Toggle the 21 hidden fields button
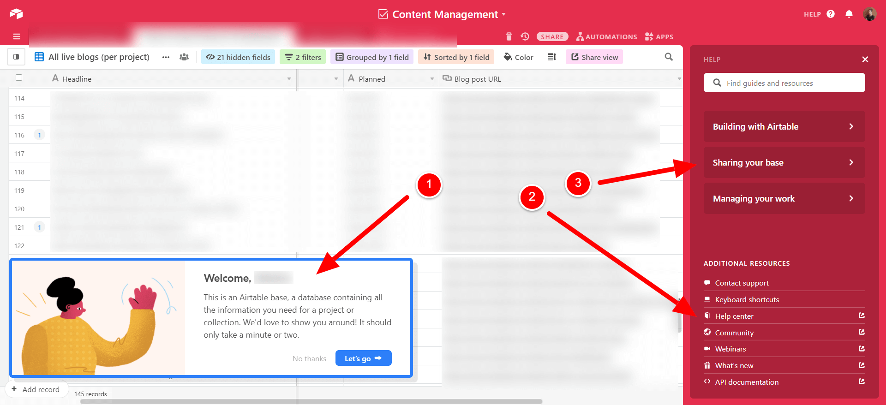Screen dimensions: 886x405 (x=238, y=57)
